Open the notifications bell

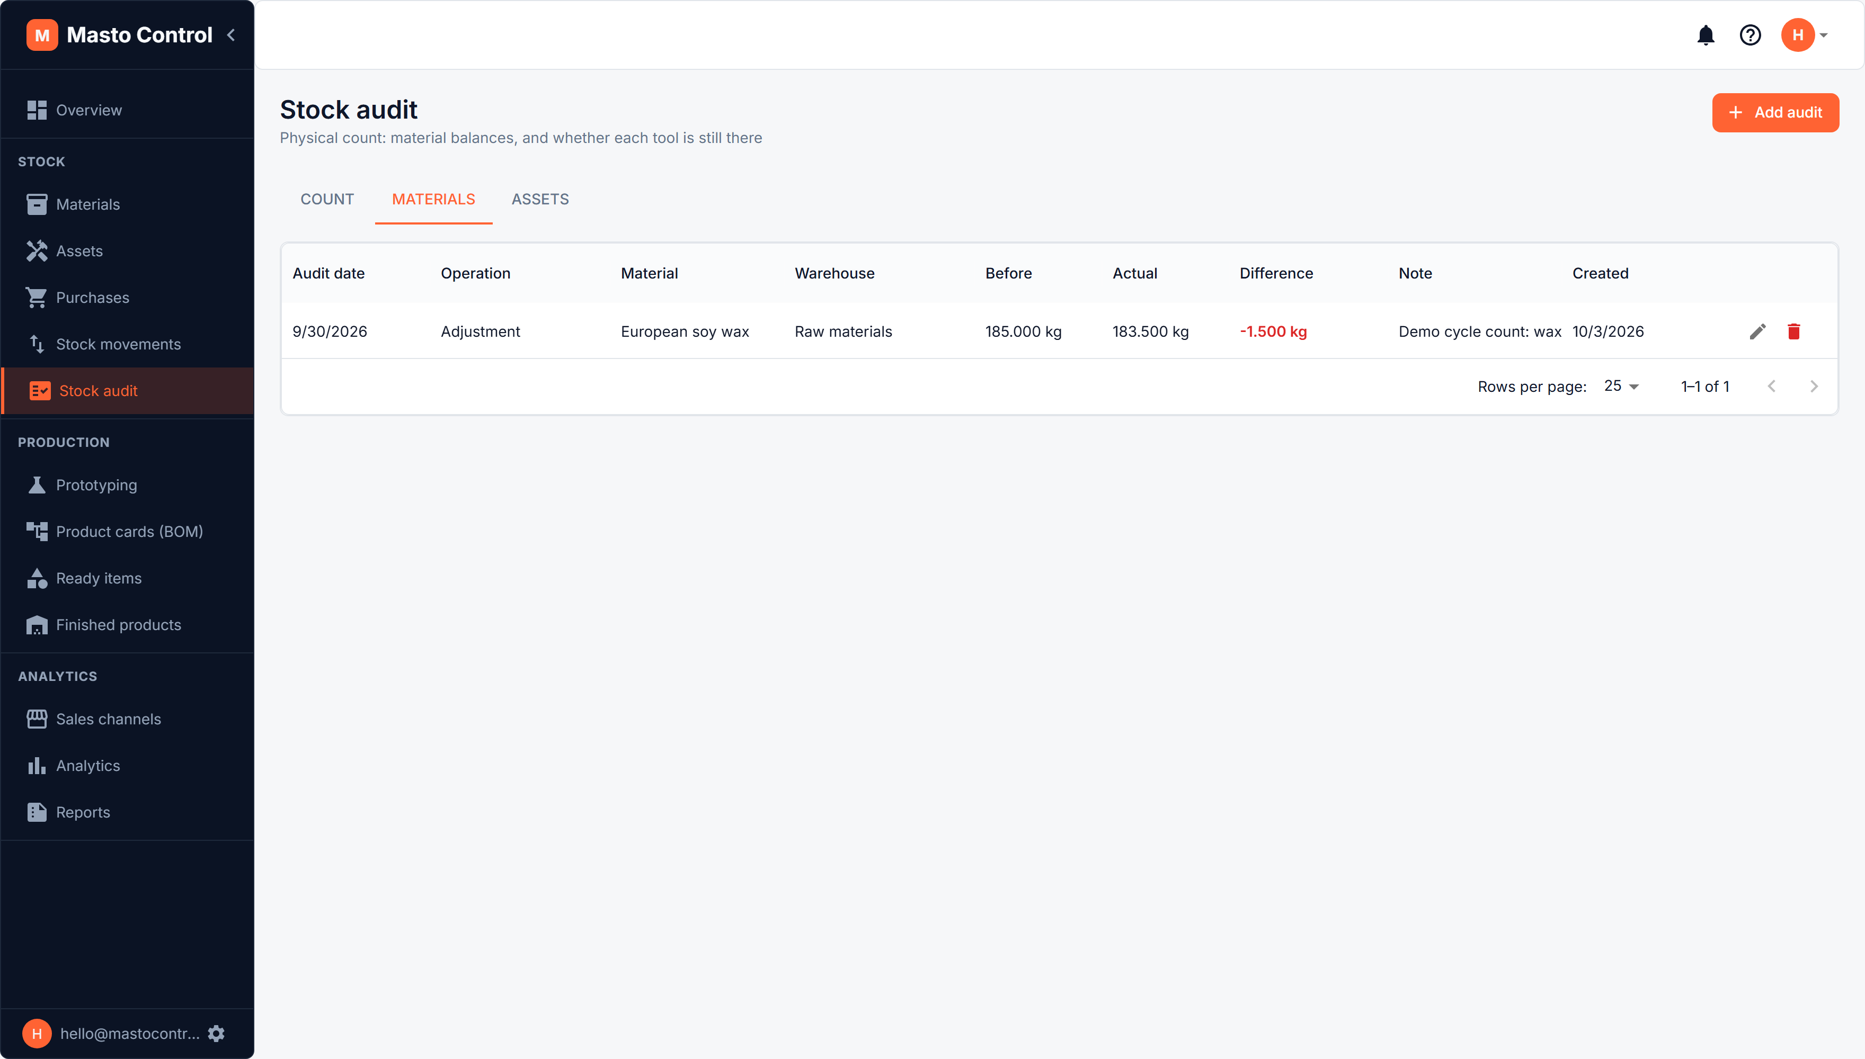pyautogui.click(x=1706, y=35)
